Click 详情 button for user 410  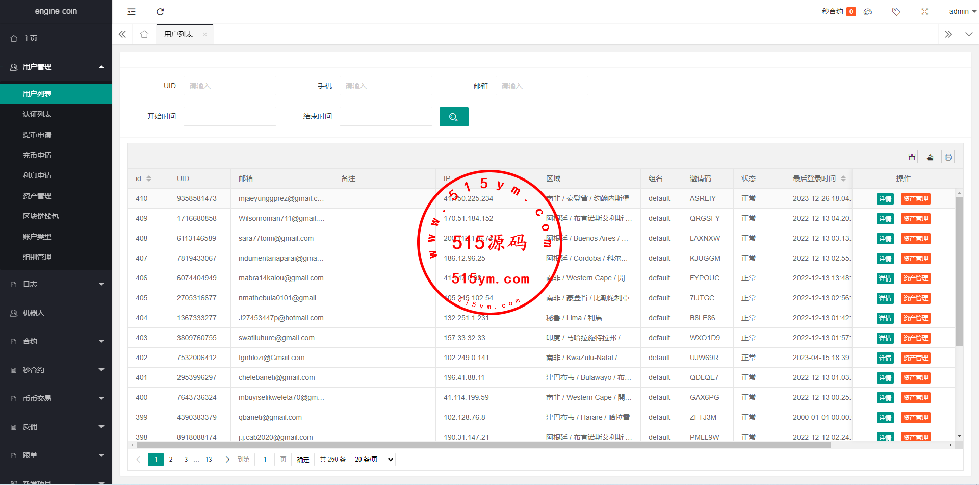tap(885, 199)
